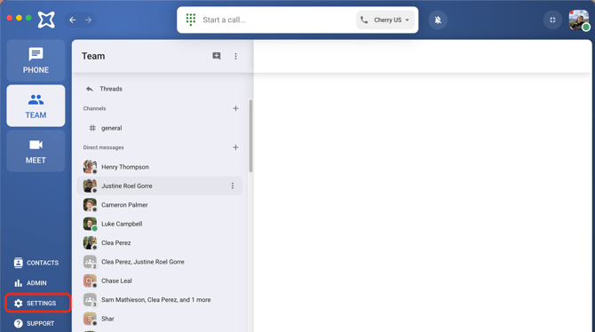Open chat with Shar
Viewport: 595px width, 332px height.
[159, 319]
